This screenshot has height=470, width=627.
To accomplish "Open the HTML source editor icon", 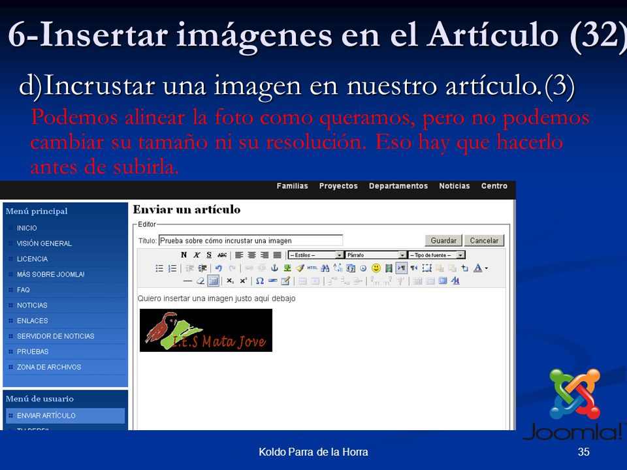I will tap(312, 268).
